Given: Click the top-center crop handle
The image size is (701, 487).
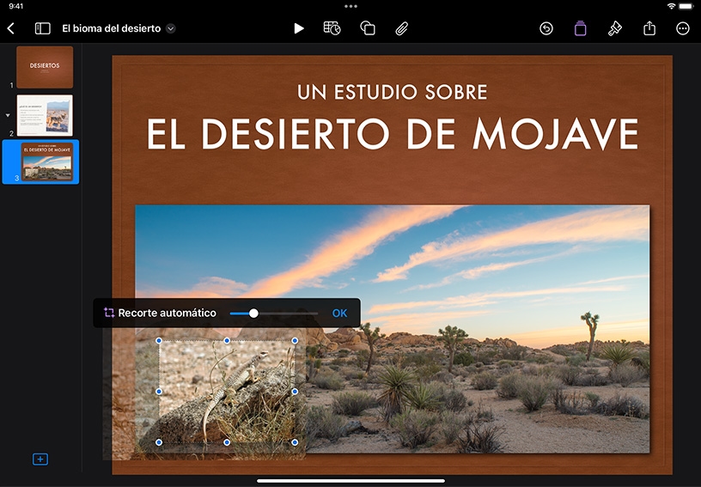Looking at the screenshot, I should pyautogui.click(x=227, y=341).
